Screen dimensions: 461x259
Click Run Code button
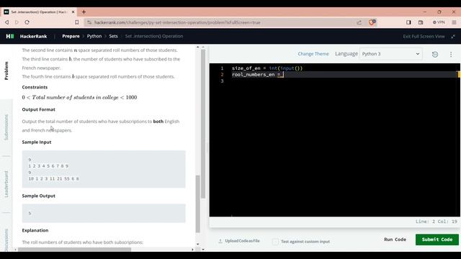(x=395, y=240)
